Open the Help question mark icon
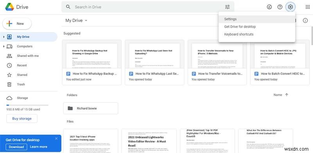 pyautogui.click(x=280, y=7)
